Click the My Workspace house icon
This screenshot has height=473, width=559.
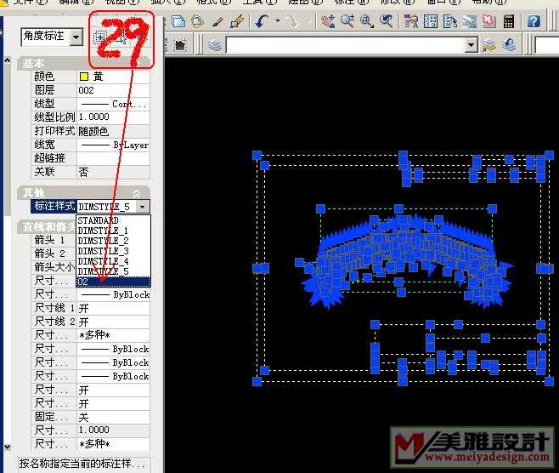[x=180, y=45]
